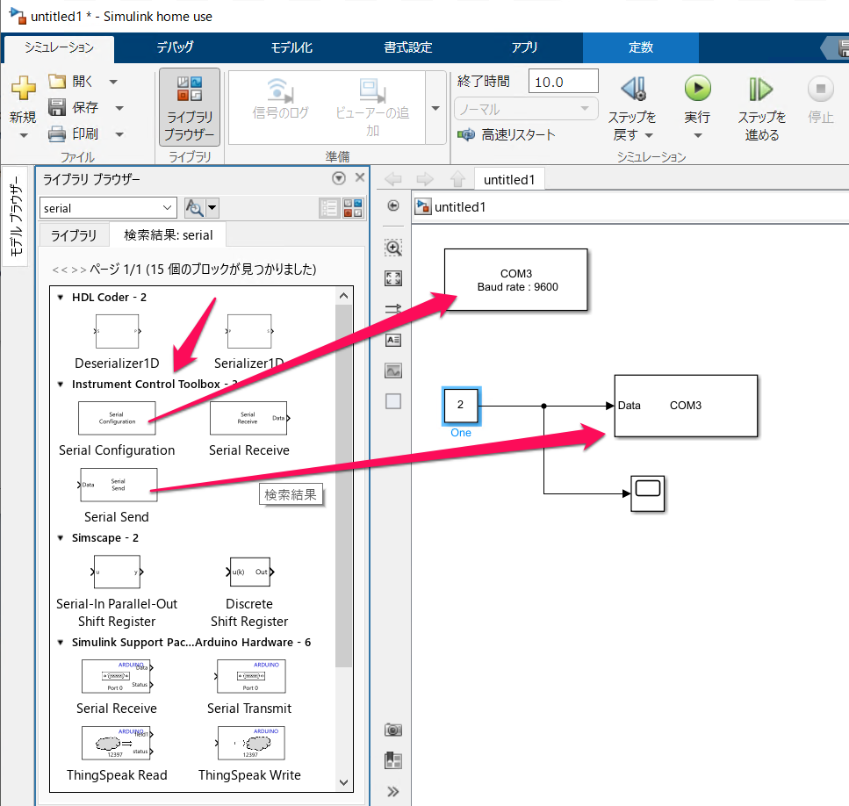849x806 pixels.
Task: Click the serial search combo box
Action: click(x=108, y=208)
